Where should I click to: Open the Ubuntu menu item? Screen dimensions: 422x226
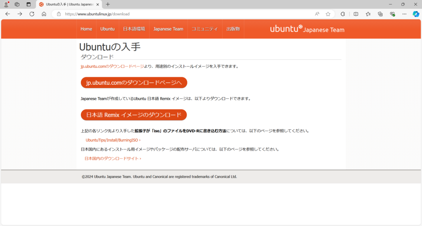click(108, 29)
